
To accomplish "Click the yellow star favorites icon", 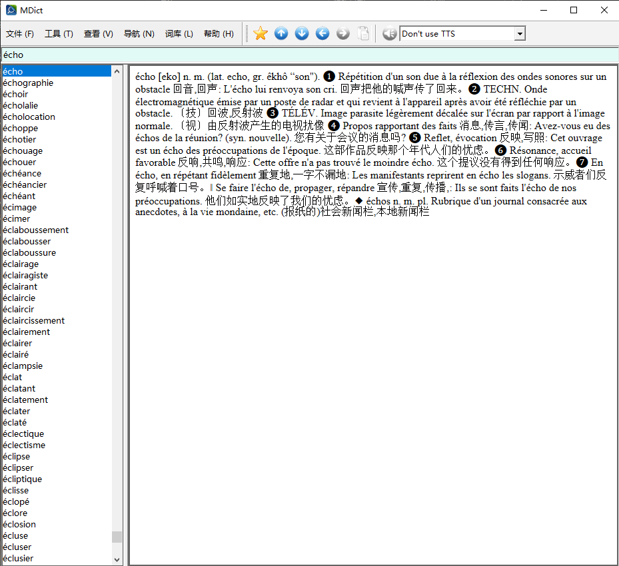I will tap(261, 33).
